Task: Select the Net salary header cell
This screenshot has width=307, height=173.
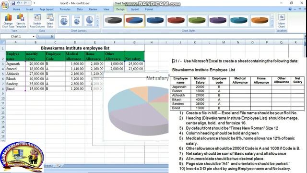Action: pos(134,56)
